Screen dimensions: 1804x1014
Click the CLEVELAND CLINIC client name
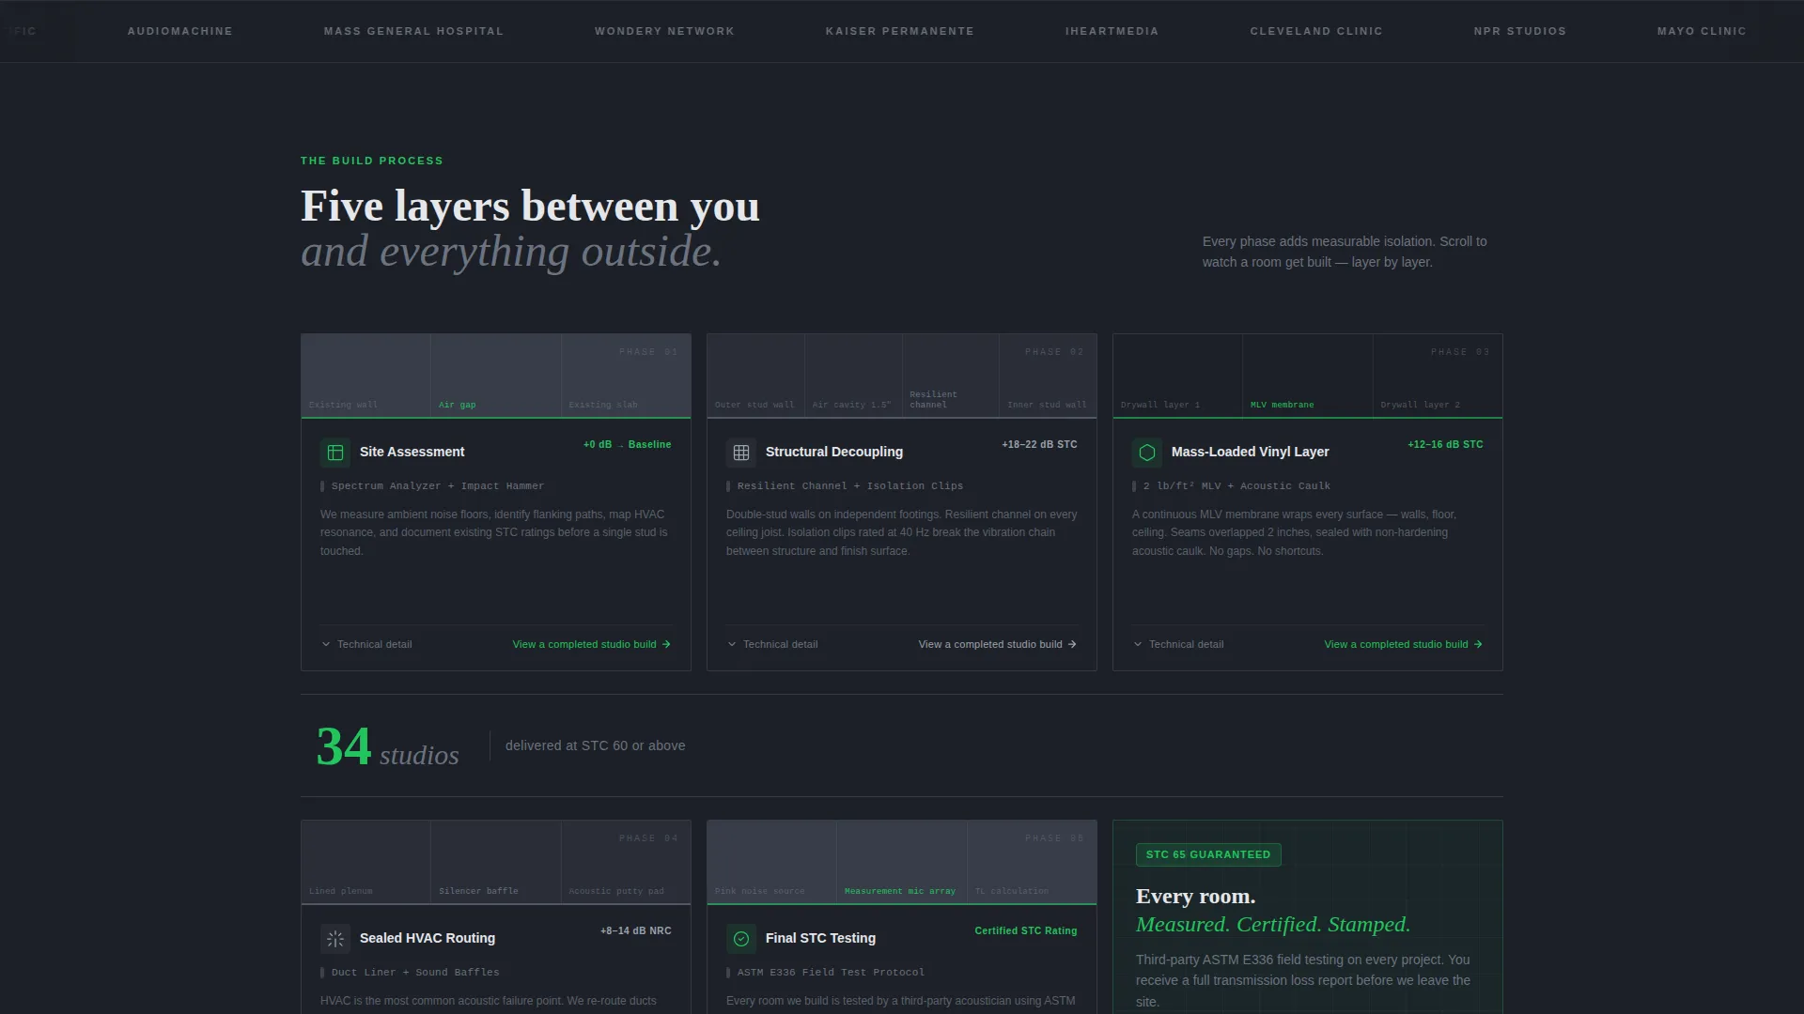click(x=1316, y=31)
